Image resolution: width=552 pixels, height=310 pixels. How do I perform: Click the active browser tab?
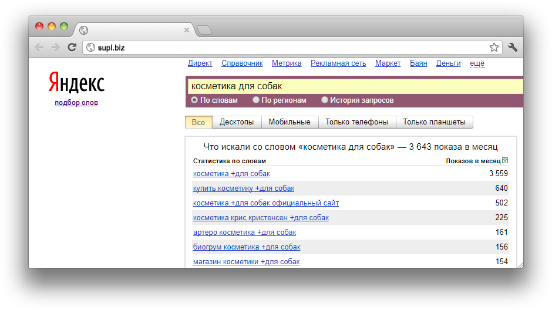[x=134, y=30]
